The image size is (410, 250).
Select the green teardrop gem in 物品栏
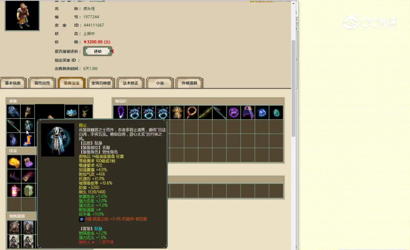click(276, 113)
